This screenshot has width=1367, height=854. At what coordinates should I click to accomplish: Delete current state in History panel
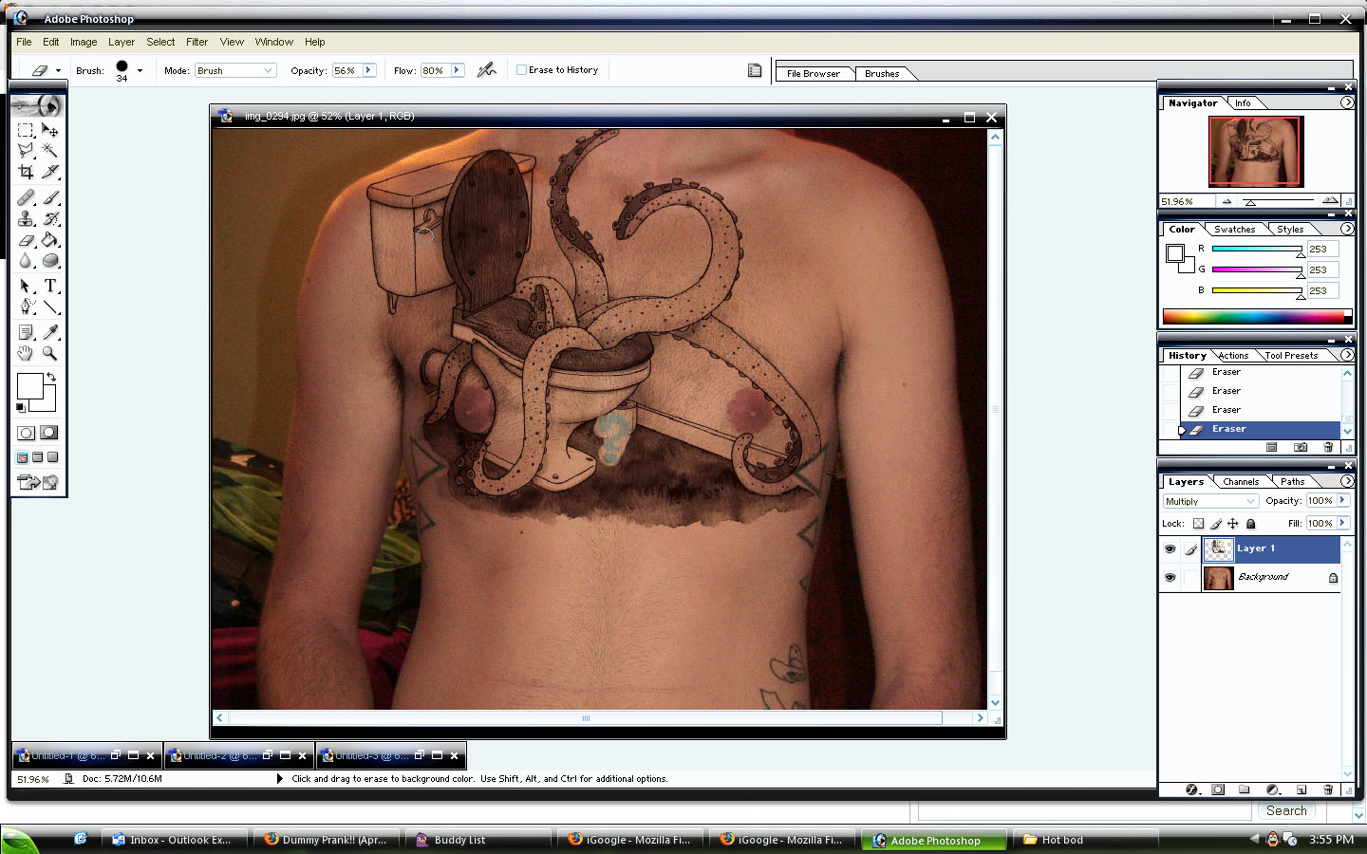click(x=1328, y=447)
